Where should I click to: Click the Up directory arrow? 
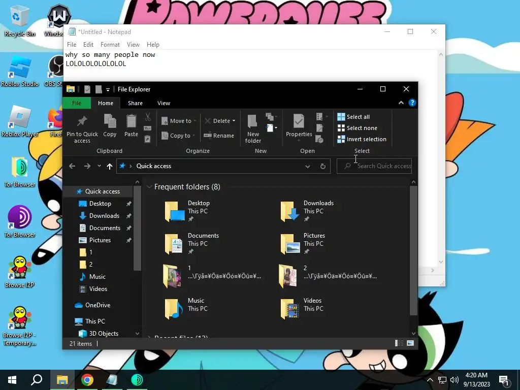pyautogui.click(x=110, y=166)
